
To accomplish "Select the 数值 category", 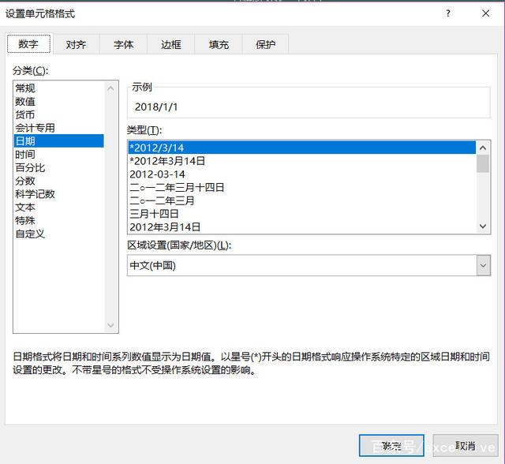I will [58, 102].
